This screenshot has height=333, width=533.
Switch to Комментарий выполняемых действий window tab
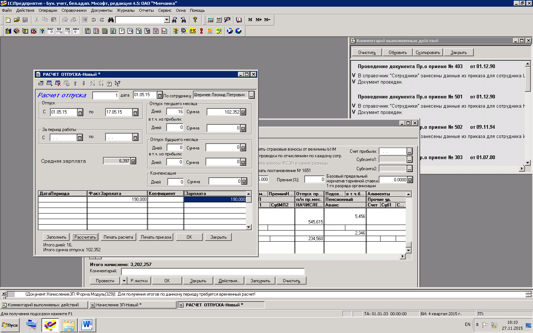pyautogui.click(x=44, y=305)
